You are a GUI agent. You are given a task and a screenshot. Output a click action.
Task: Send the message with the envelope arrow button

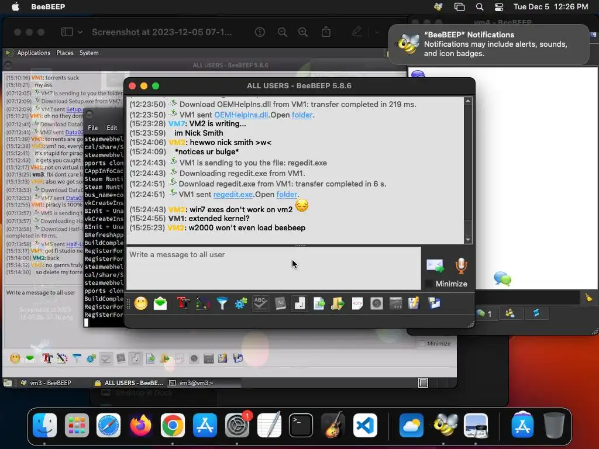pos(435,265)
